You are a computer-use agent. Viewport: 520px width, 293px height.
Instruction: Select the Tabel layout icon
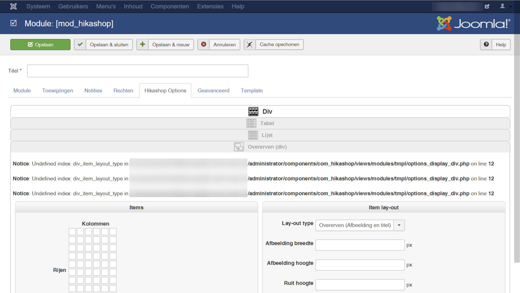click(251, 123)
